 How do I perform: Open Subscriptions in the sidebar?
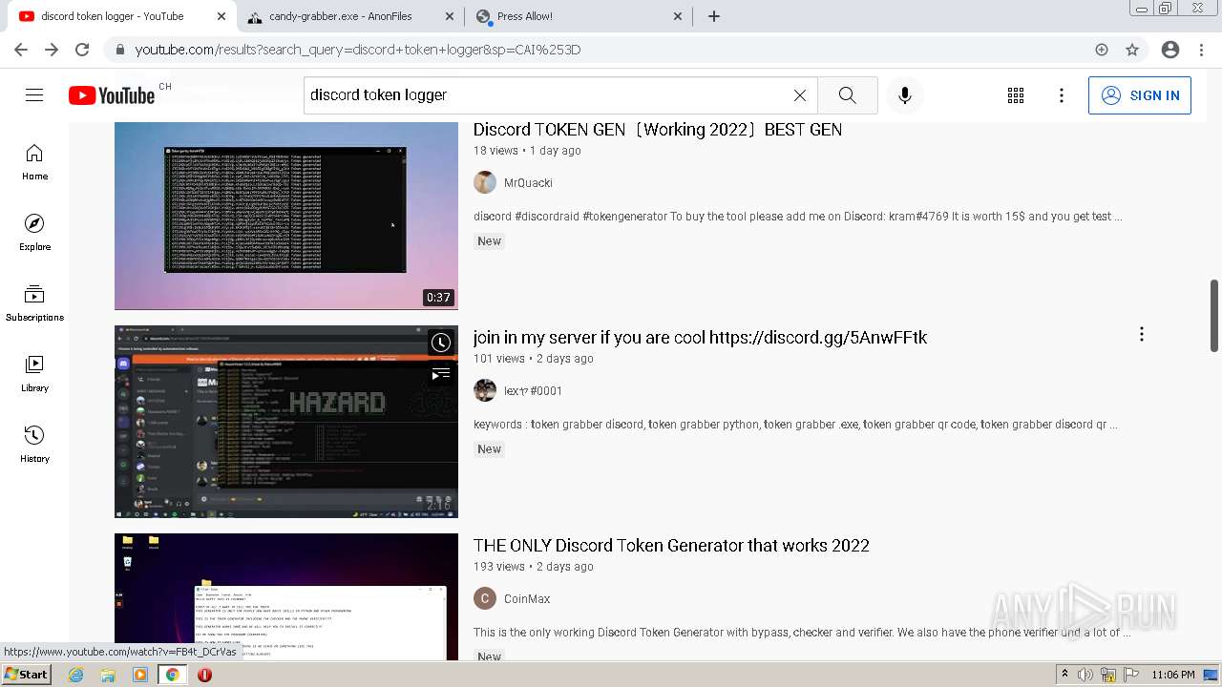pyautogui.click(x=34, y=303)
